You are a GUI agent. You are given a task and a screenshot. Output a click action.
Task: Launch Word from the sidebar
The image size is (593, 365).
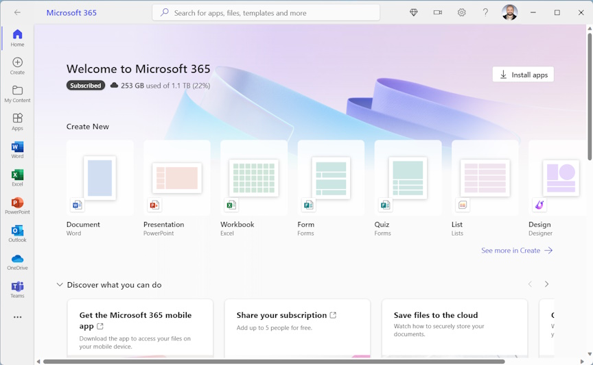(x=17, y=149)
